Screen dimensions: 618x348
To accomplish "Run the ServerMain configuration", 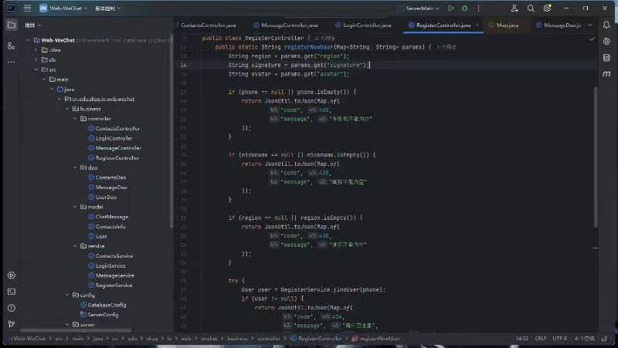I will click(451, 8).
